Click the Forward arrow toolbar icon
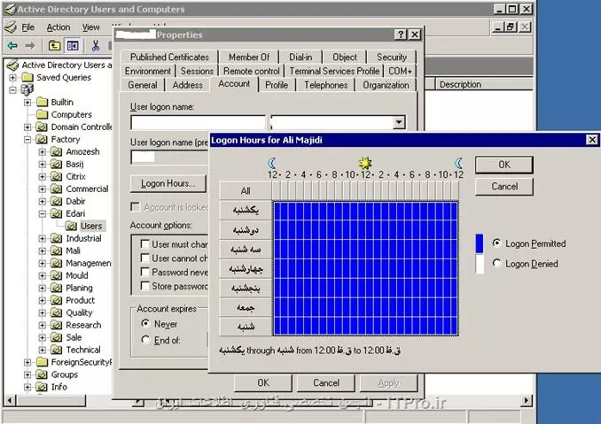The image size is (601, 424). click(30, 46)
